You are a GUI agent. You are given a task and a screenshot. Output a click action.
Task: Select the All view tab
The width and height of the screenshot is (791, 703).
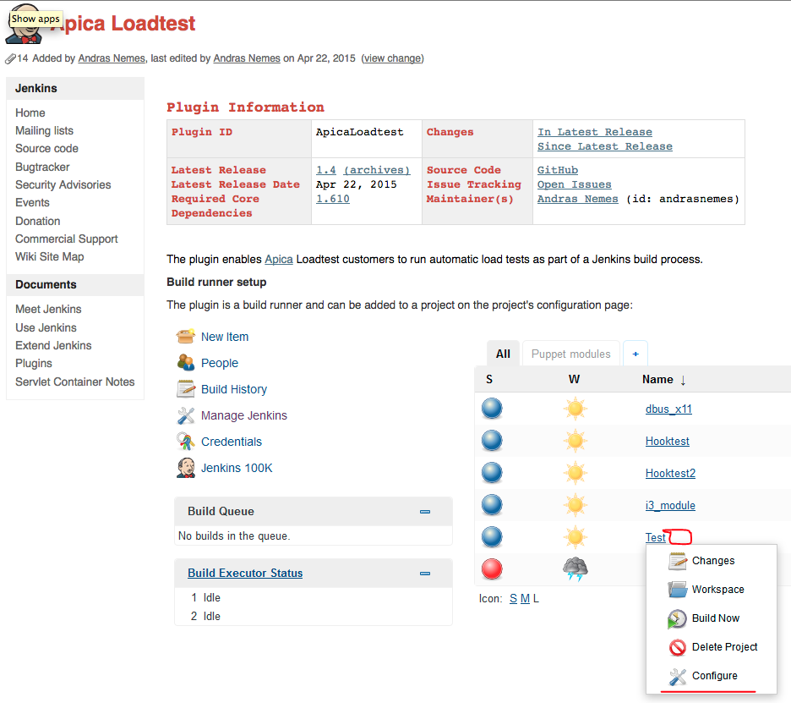[x=503, y=354]
